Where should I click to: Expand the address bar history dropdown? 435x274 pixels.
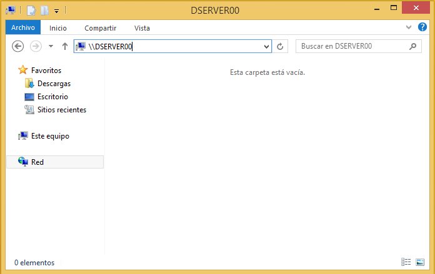coord(267,46)
